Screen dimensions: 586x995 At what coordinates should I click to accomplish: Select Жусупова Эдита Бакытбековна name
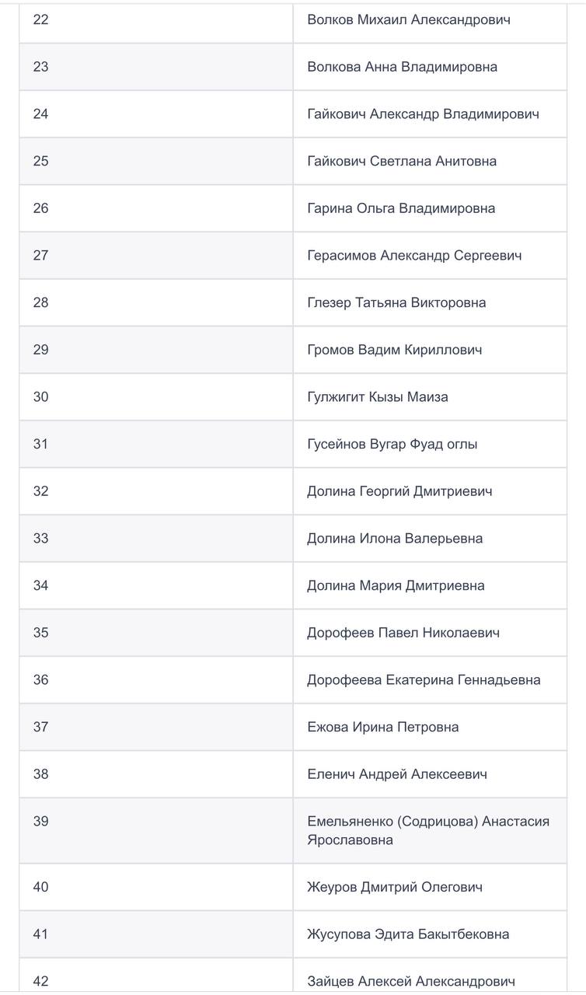(408, 934)
